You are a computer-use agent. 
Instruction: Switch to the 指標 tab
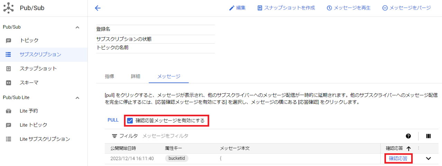click(109, 76)
